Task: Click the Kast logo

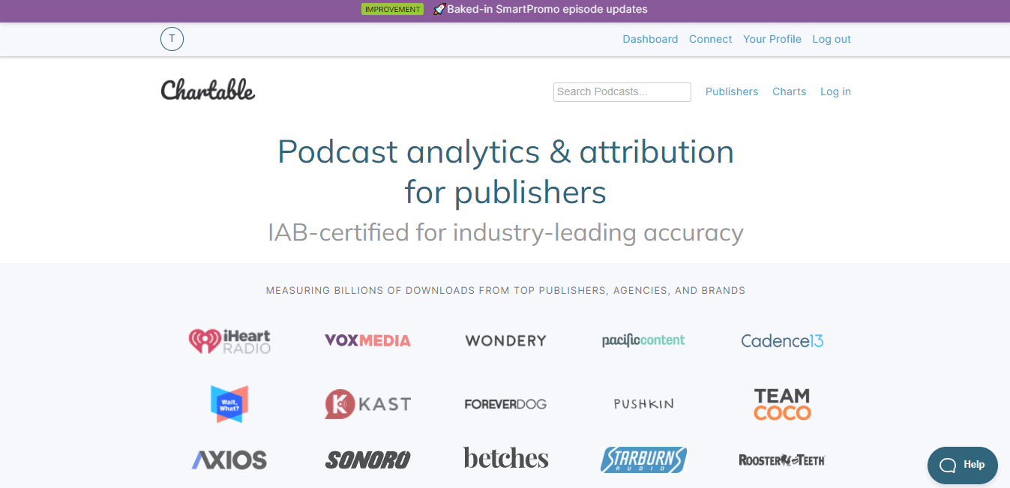Action: click(x=367, y=404)
